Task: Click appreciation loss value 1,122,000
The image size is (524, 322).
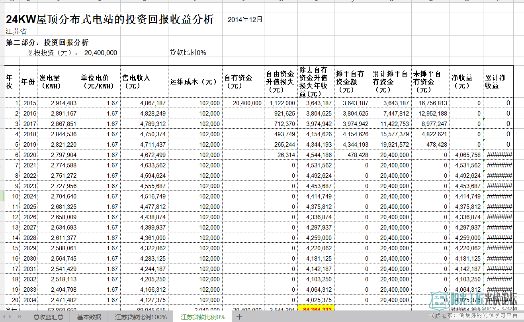Action: click(x=281, y=103)
